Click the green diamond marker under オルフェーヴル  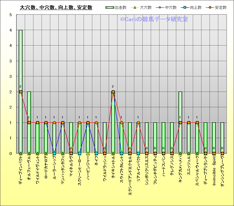29,153
